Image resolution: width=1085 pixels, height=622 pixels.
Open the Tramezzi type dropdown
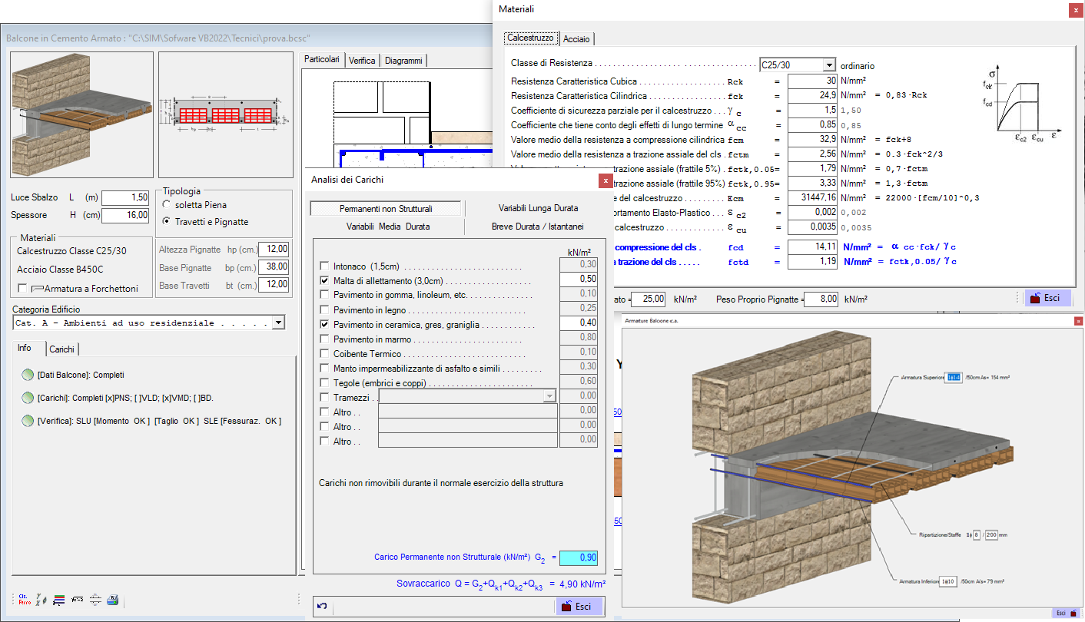[x=549, y=396]
